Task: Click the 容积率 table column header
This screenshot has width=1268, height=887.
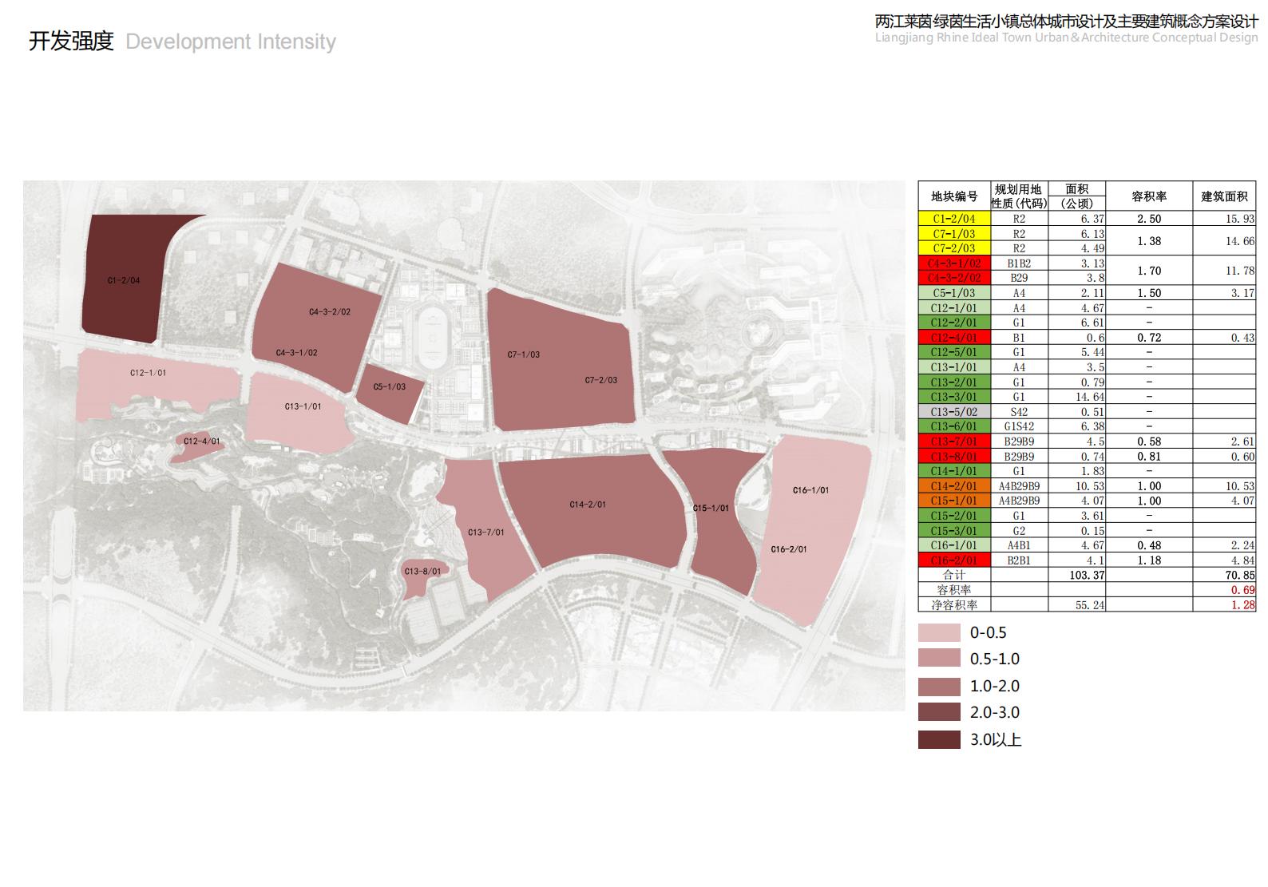Action: click(1149, 196)
